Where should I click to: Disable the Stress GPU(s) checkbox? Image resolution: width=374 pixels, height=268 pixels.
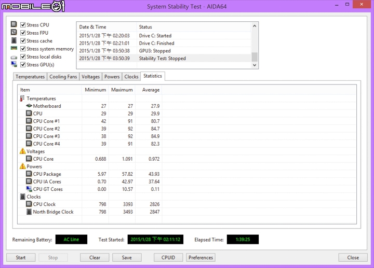pos(23,64)
